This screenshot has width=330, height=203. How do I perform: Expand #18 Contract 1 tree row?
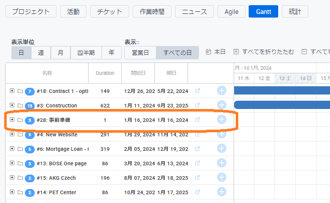(12, 91)
